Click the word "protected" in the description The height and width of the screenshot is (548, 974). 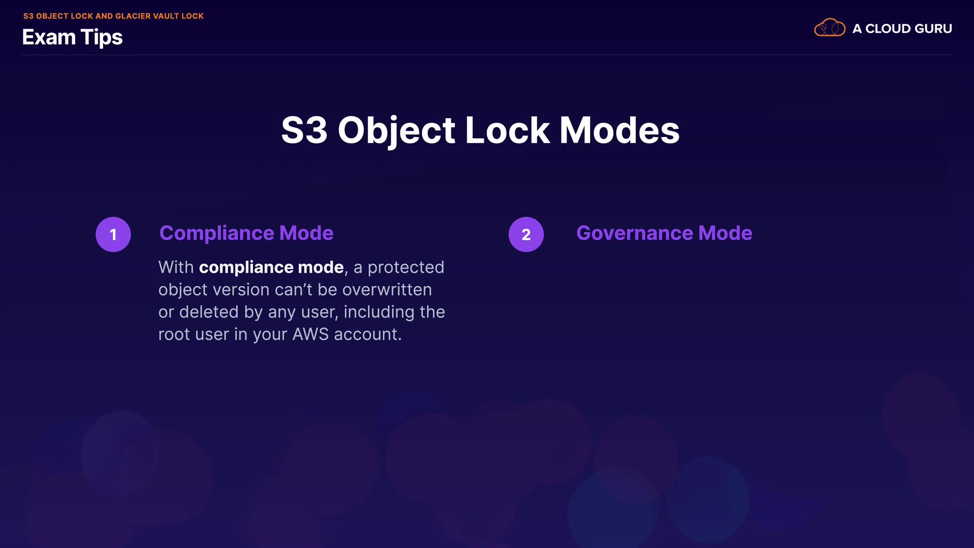(405, 267)
